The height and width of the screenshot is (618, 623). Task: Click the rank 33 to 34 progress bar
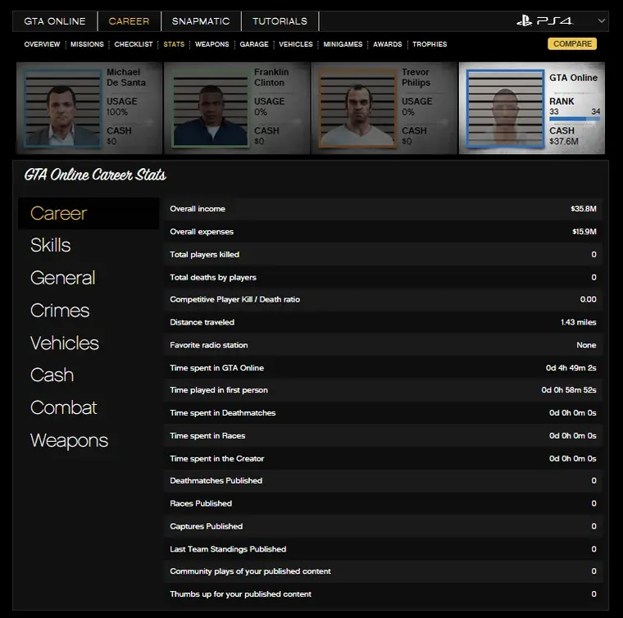575,118
